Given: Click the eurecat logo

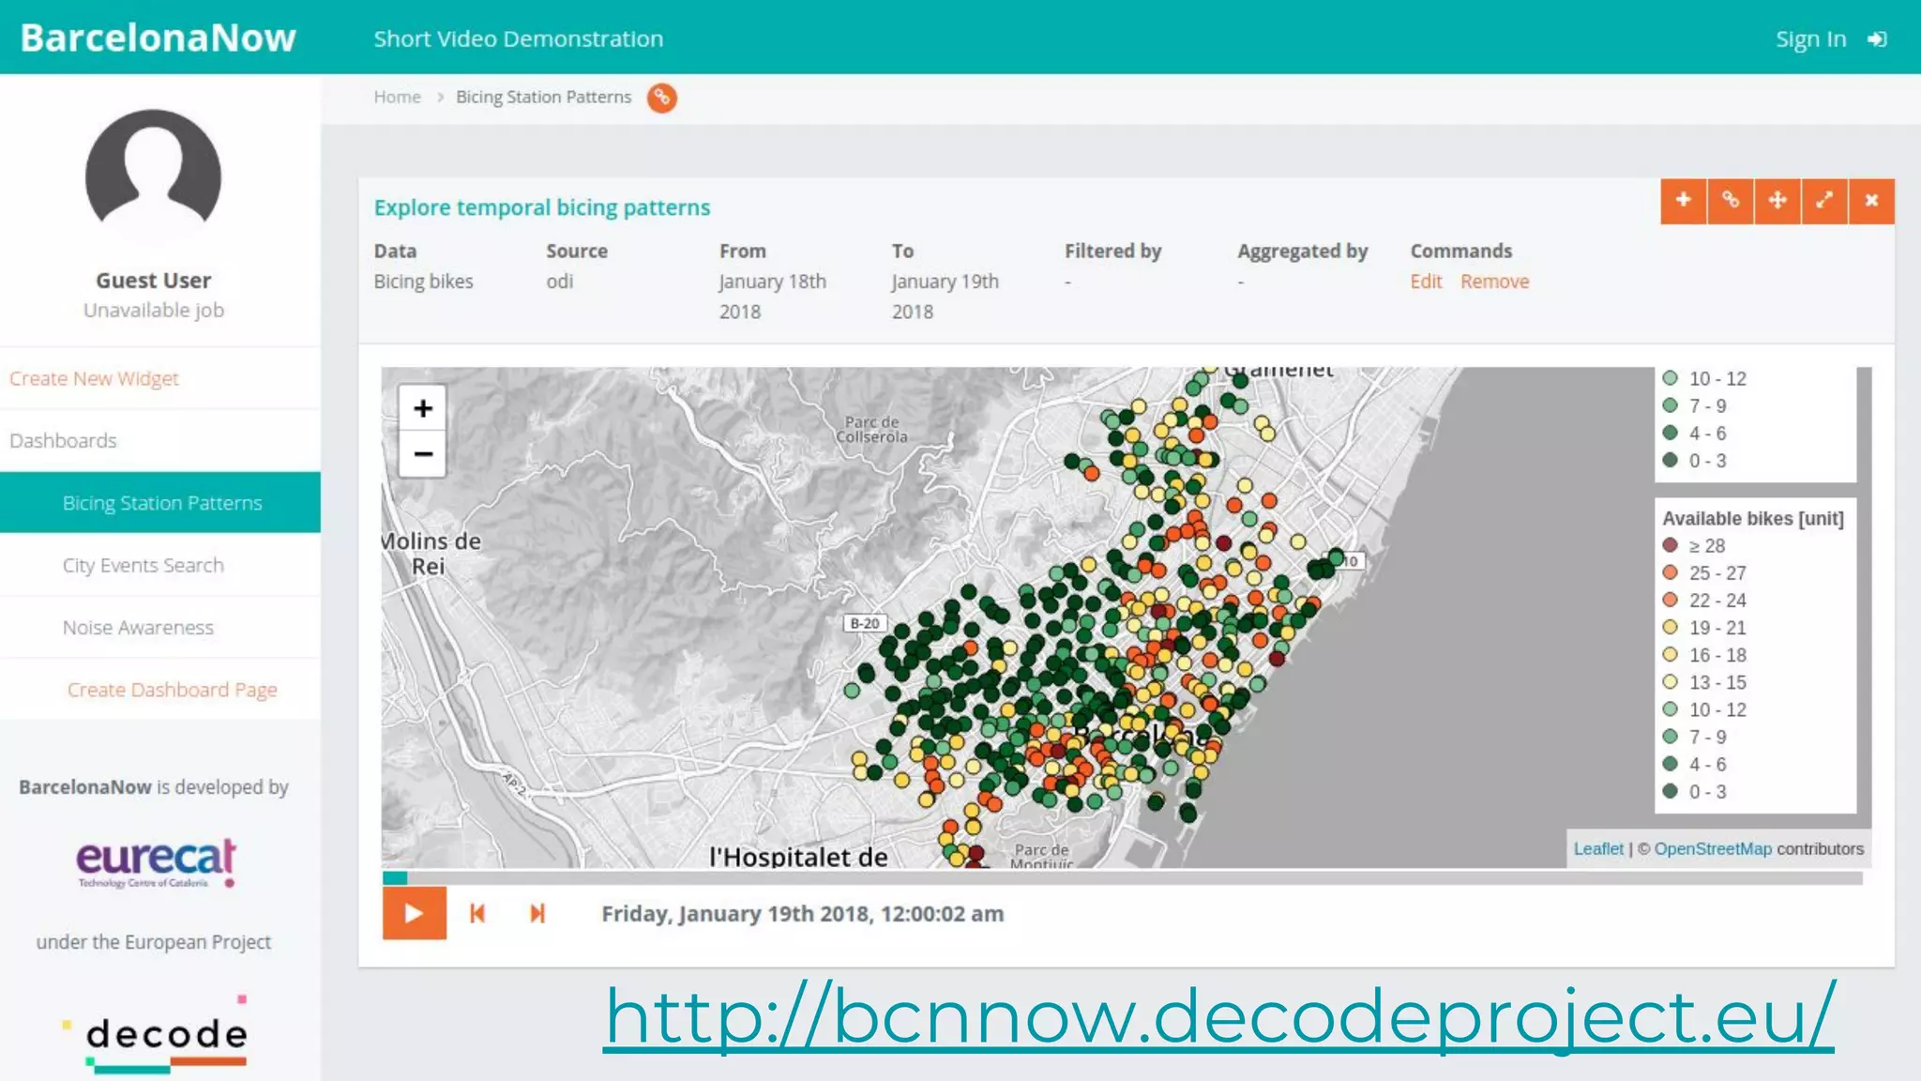Looking at the screenshot, I should [156, 861].
